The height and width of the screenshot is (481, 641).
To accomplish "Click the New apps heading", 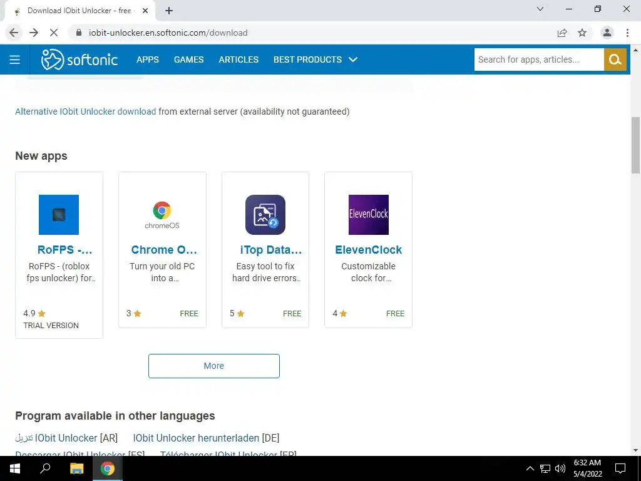I will point(41,156).
